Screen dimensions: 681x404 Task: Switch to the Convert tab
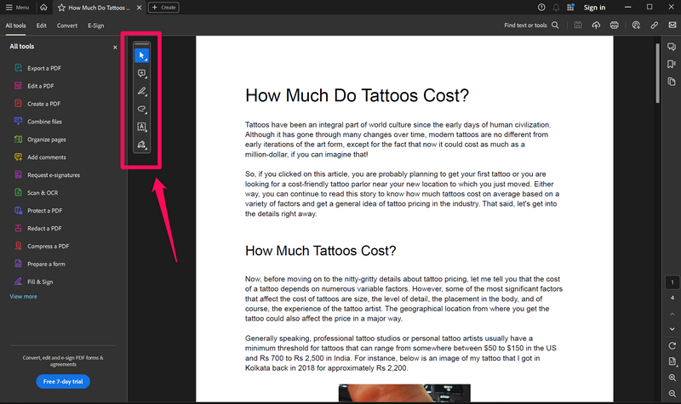click(x=67, y=26)
